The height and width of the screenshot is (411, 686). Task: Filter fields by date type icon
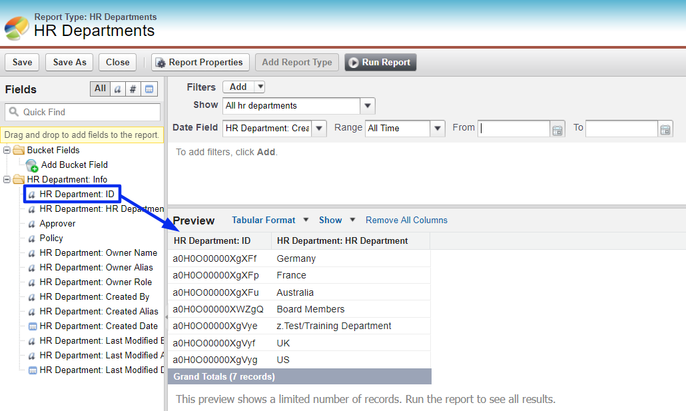(x=149, y=89)
